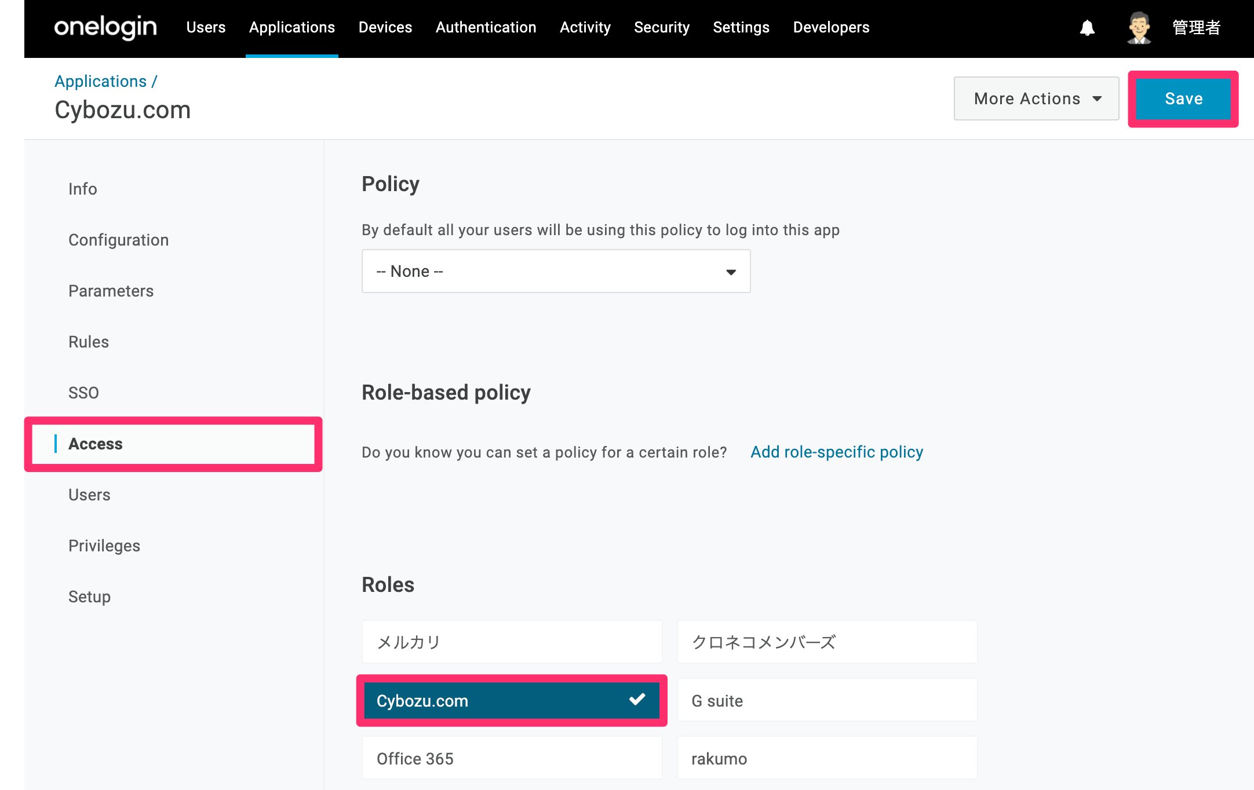Go back via Applications breadcrumb link

click(x=101, y=81)
